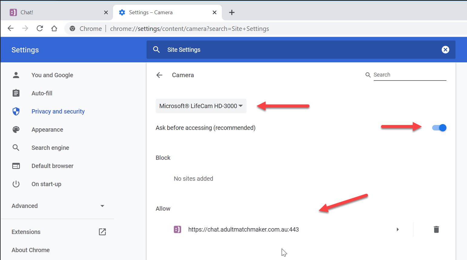The image size is (467, 260).
Task: Open the Appearance settings section
Action: [x=47, y=130]
